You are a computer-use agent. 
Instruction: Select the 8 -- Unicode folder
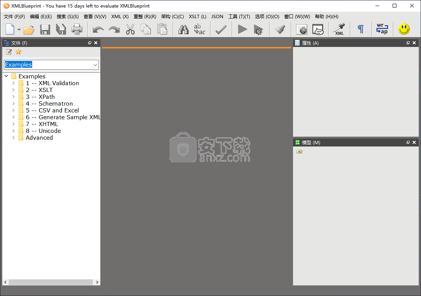pyautogui.click(x=43, y=131)
